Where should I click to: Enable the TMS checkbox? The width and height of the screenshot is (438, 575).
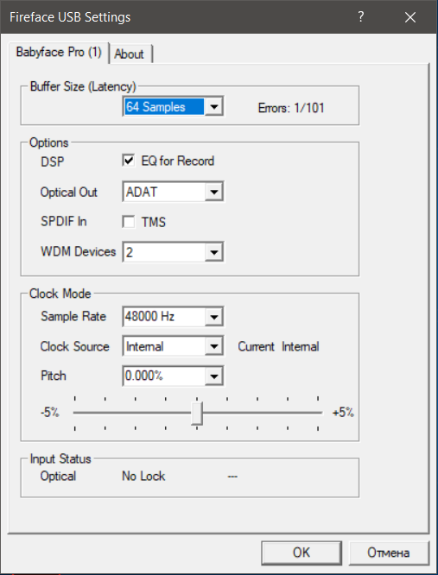point(129,222)
